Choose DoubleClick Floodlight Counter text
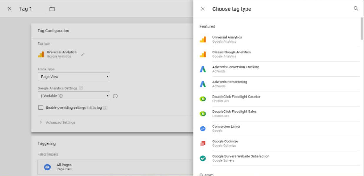Screen dimensions: 364x176 [x=236, y=97]
